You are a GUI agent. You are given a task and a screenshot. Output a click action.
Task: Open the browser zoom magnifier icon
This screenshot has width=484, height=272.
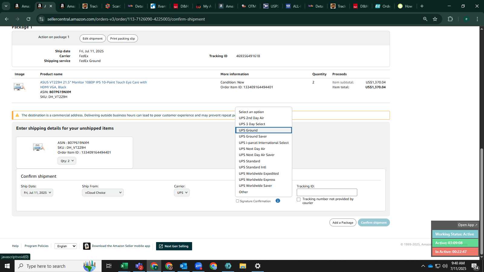pos(425,19)
